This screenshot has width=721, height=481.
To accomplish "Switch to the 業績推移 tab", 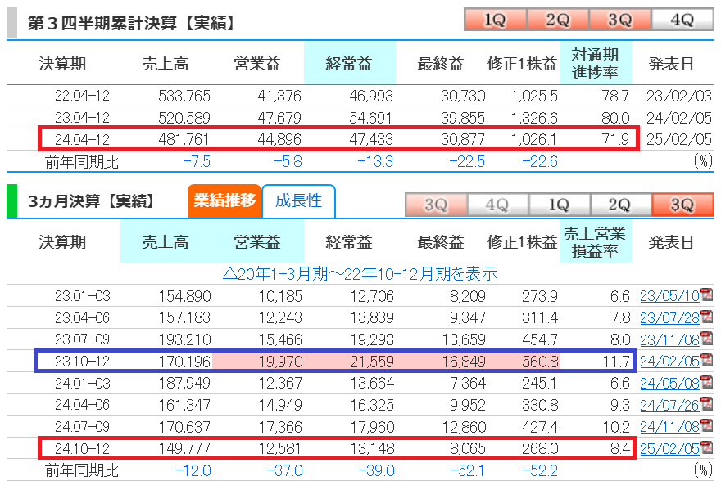I will 224,200.
